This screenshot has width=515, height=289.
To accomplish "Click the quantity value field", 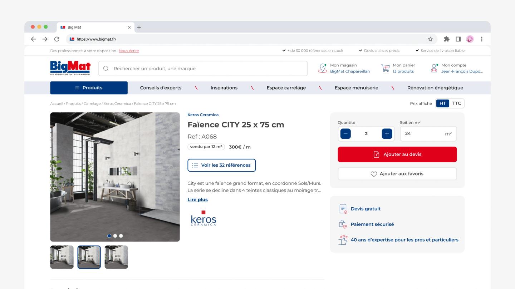I will (x=366, y=134).
